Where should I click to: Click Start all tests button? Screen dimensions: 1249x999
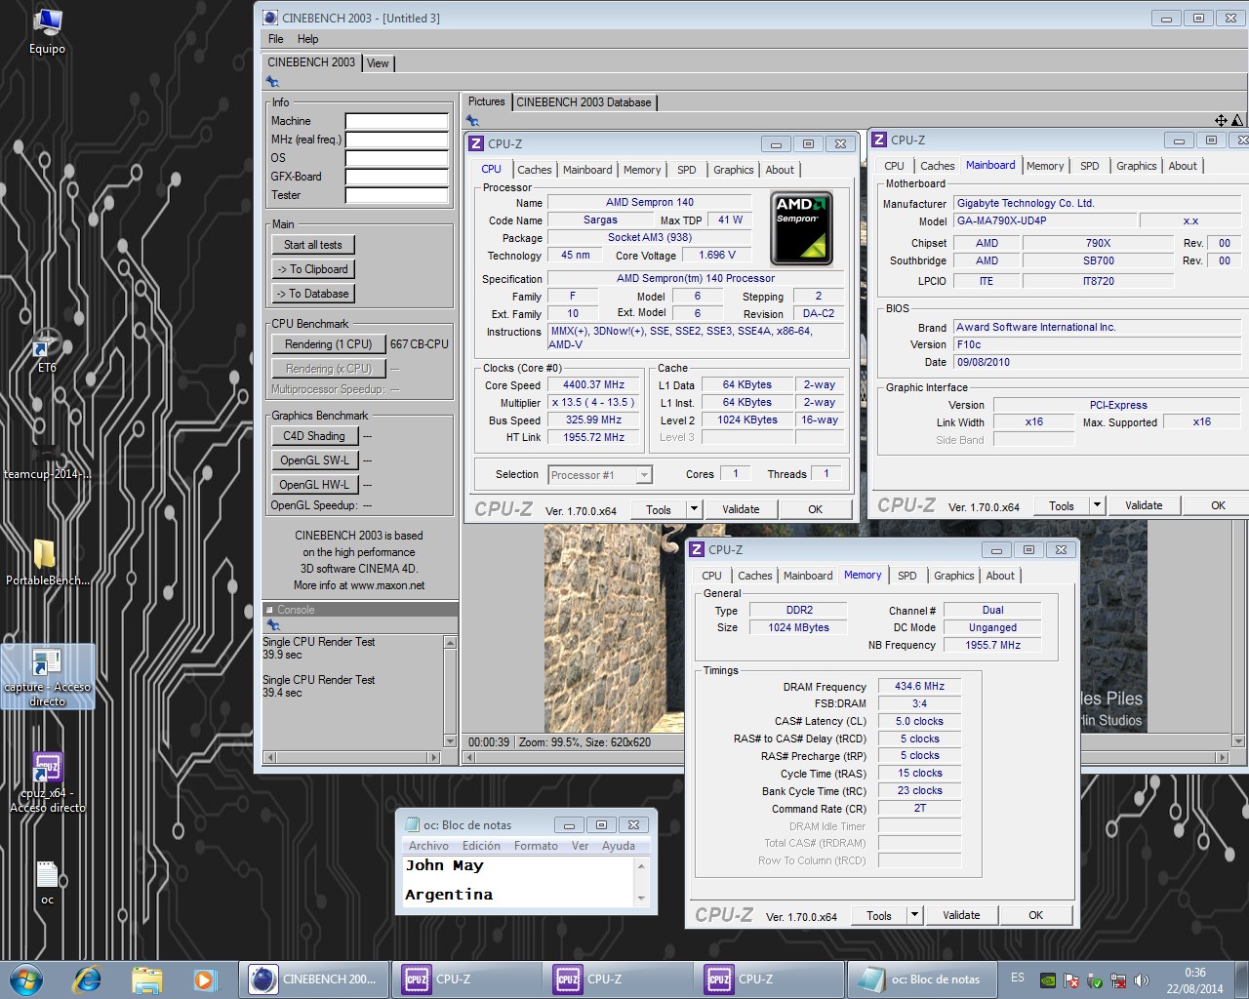tap(313, 245)
